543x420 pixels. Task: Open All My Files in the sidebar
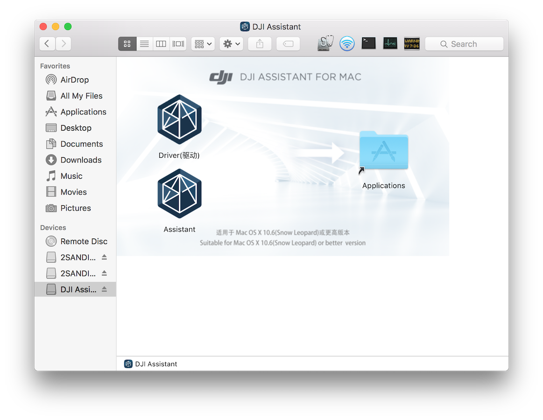click(75, 96)
